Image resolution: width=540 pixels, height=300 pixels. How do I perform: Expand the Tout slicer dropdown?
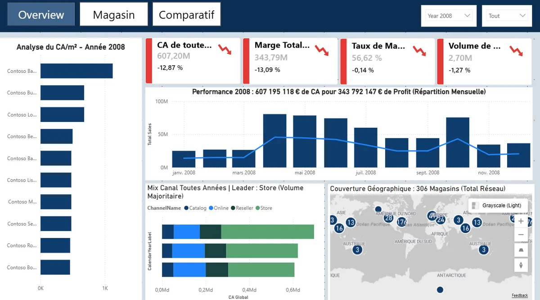506,16
